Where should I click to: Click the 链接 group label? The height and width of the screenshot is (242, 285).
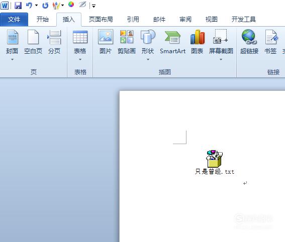tap(273, 72)
